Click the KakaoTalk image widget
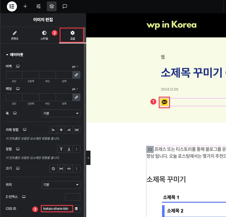This screenshot has height=217, width=226. (x=165, y=102)
